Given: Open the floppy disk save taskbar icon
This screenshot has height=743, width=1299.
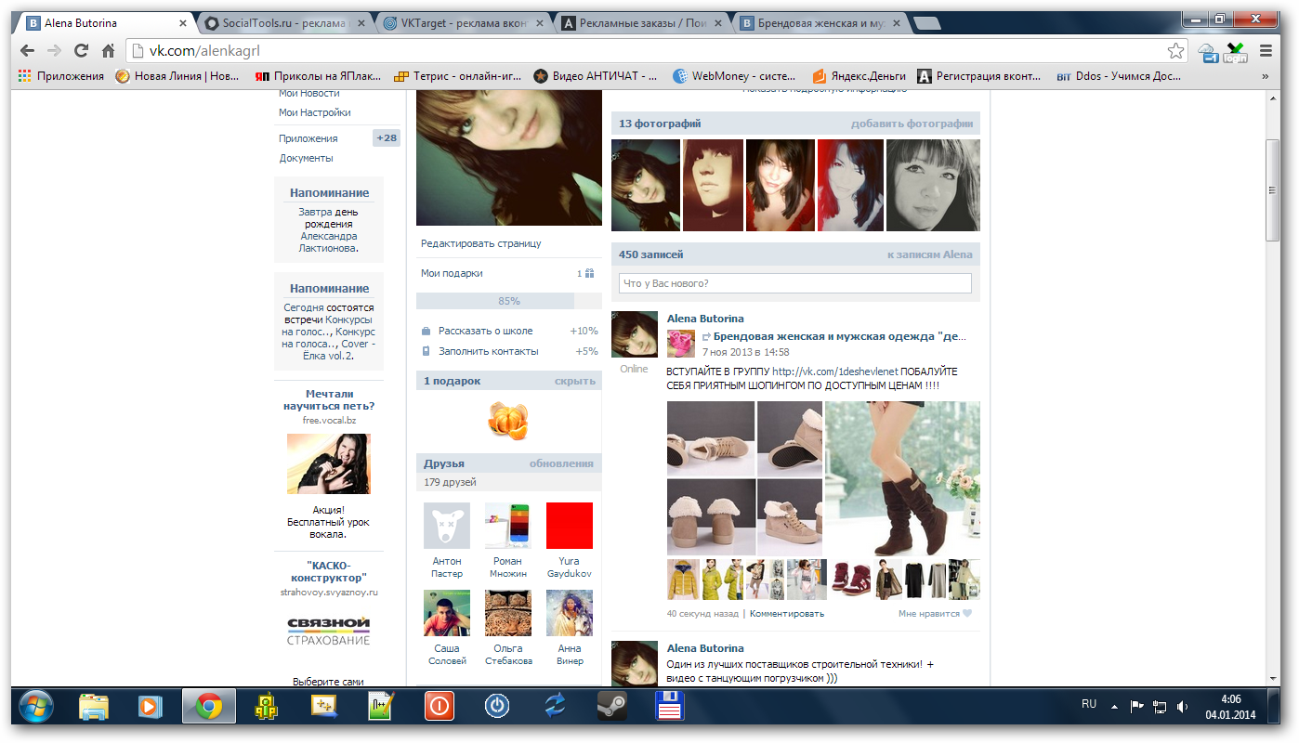Looking at the screenshot, I should (x=669, y=708).
